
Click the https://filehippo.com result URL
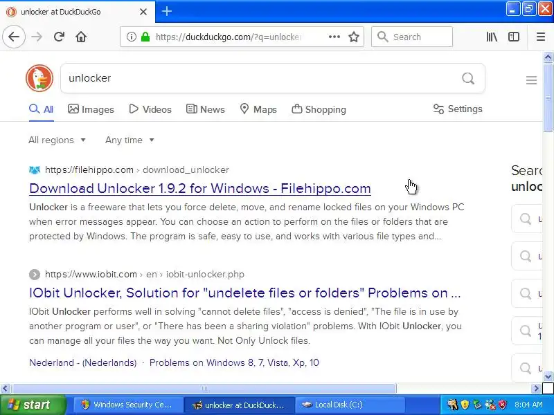click(89, 170)
